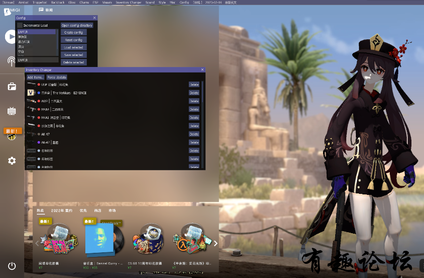Toggle the Incremental Load checkbox
Screen dimensions: 424x278
(20, 25)
